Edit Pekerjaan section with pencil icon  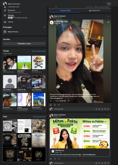(44, 27)
